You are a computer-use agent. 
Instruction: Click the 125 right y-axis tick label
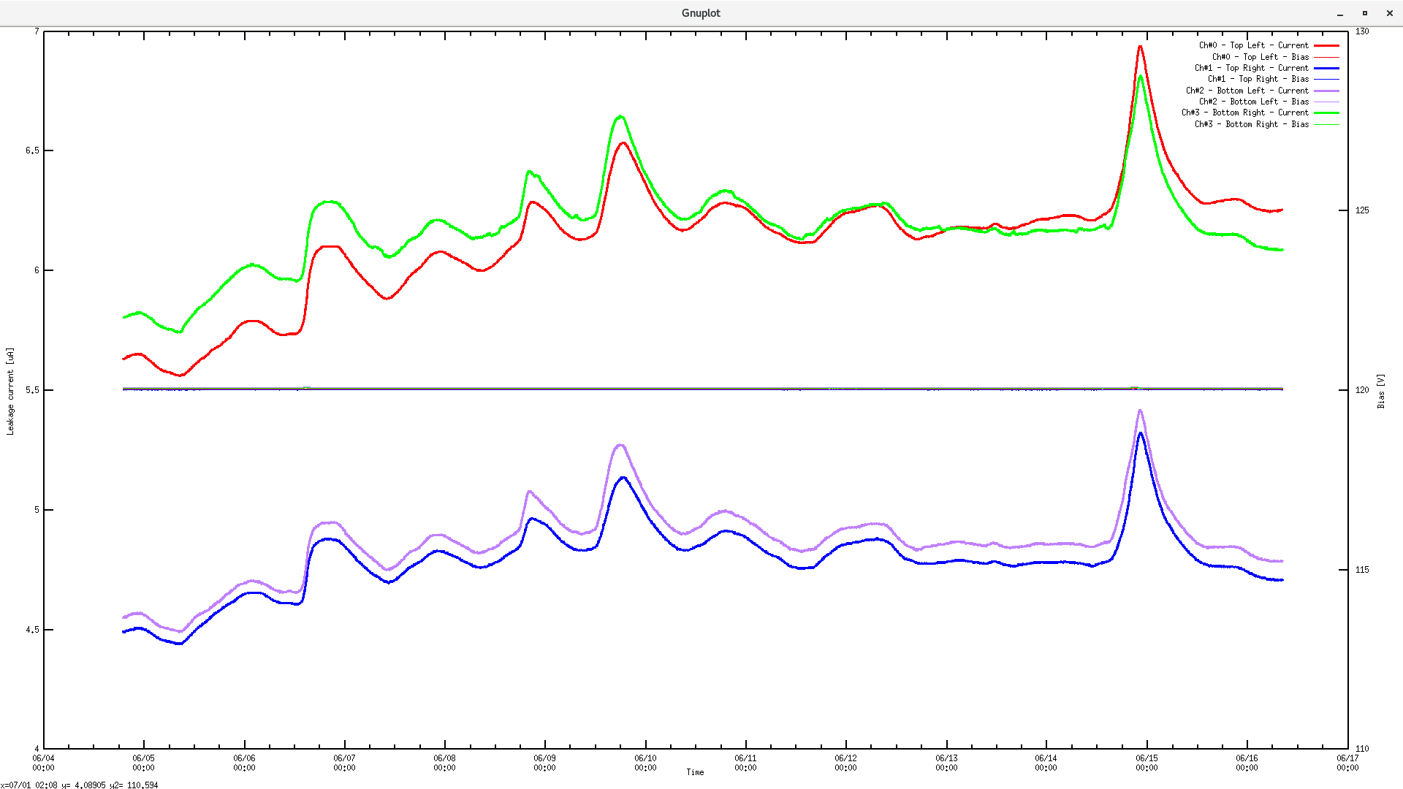click(x=1362, y=210)
